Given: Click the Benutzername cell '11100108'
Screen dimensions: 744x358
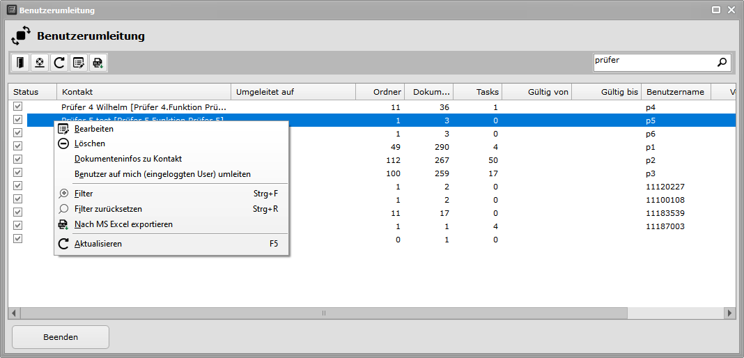Looking at the screenshot, I should tap(665, 200).
